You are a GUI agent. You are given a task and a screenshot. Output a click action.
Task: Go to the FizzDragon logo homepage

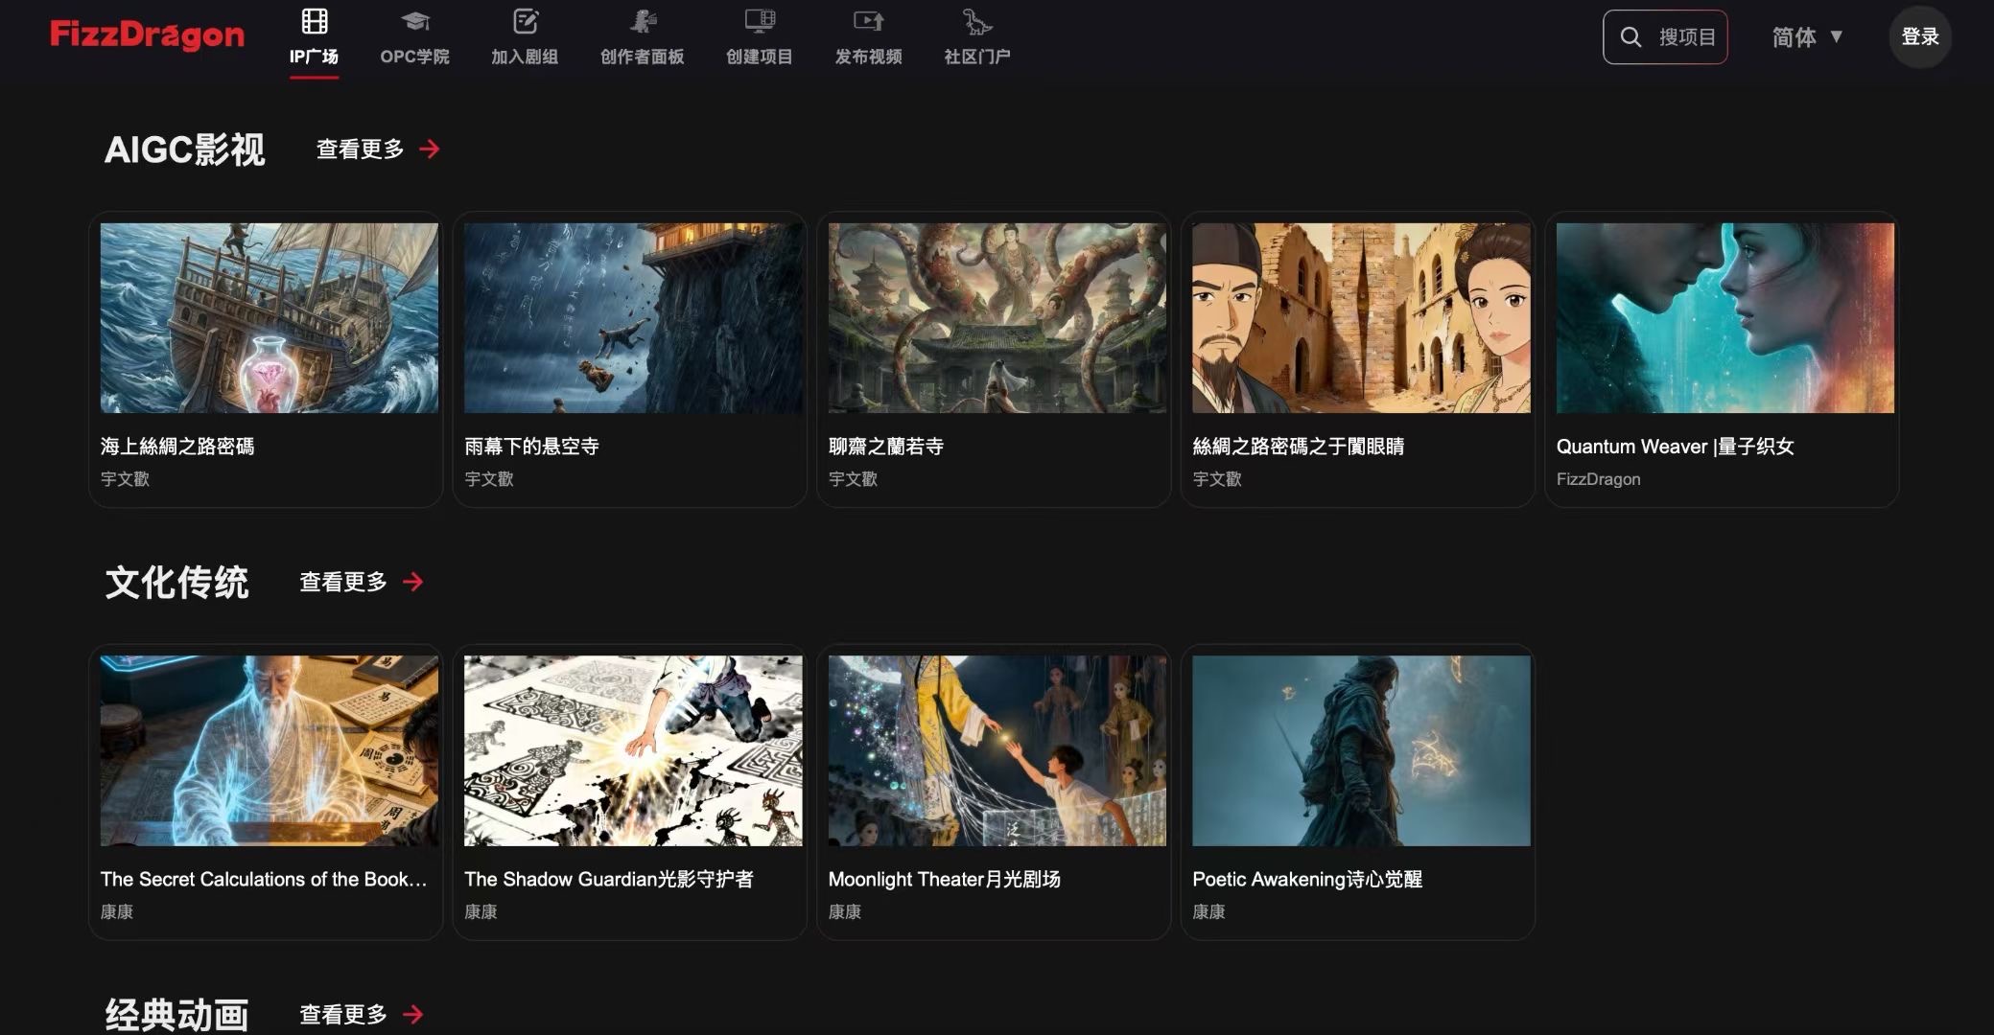pyautogui.click(x=147, y=35)
